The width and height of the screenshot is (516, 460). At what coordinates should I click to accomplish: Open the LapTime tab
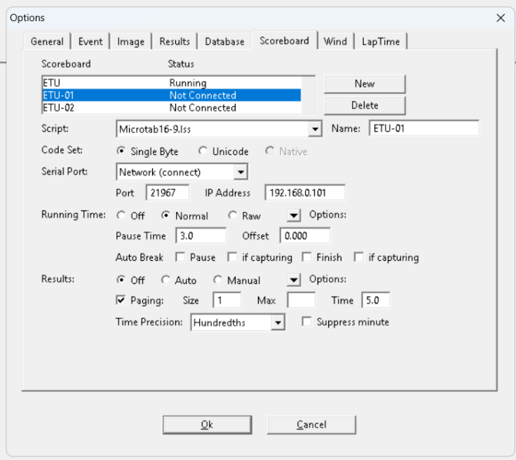pyautogui.click(x=381, y=41)
